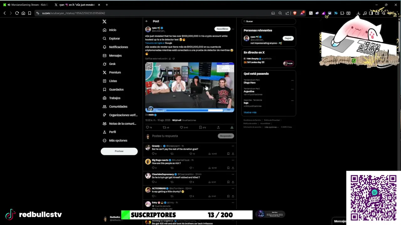Reload the page
Viewport: 401px width, 225px height.
pos(17,13)
